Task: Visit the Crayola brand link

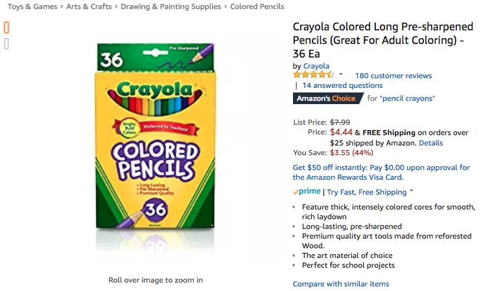Action: point(316,66)
